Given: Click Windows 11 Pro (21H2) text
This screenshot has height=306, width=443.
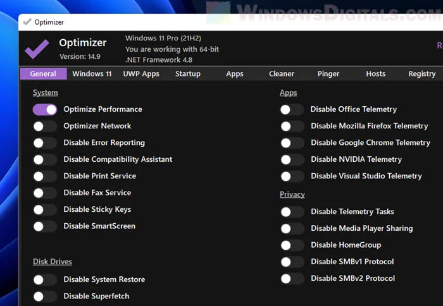Looking at the screenshot, I should click(x=163, y=38).
